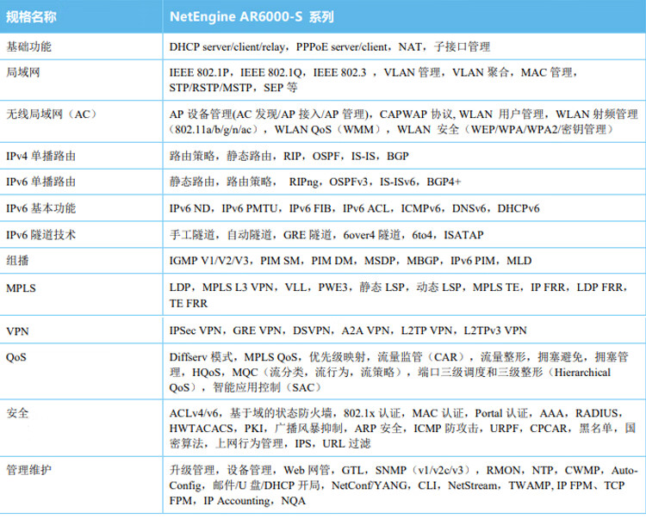The image size is (646, 525).
Task: Click the DHCP server/client/relay text
Action: (227, 46)
